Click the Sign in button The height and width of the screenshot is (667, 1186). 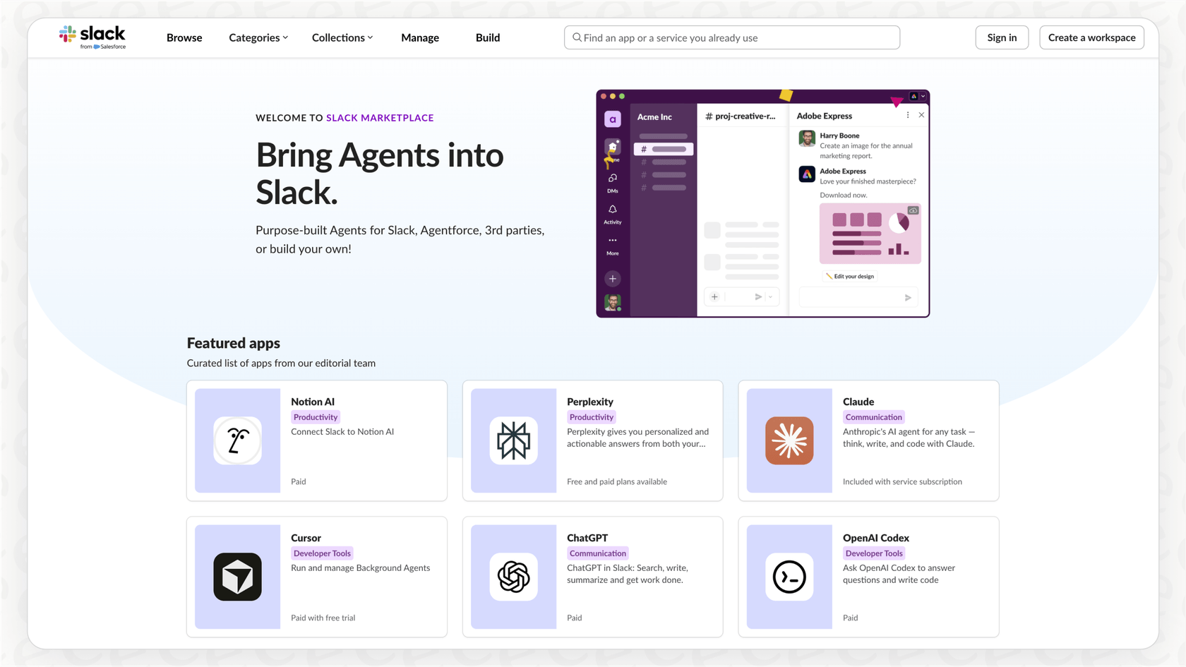point(1002,37)
